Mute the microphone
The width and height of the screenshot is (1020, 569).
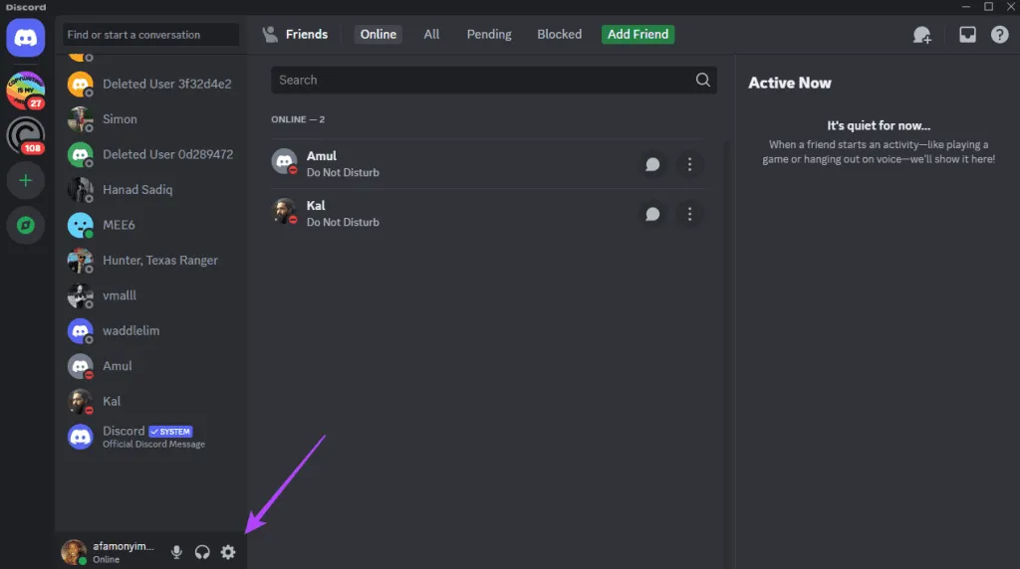coord(177,552)
